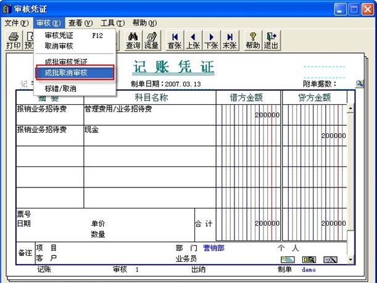
Task: Click the Print (打印) toolbar icon
Action: pyautogui.click(x=14, y=40)
